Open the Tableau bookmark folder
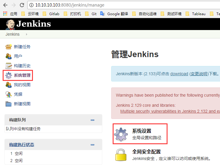This screenshot has width=220, height=168. [195, 14]
